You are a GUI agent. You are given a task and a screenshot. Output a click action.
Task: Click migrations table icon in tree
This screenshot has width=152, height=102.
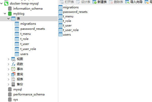[x=17, y=24]
